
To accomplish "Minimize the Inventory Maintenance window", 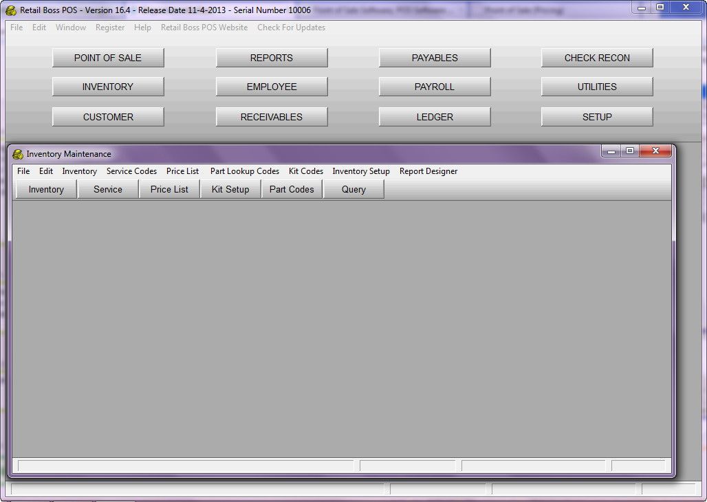I will 611,151.
